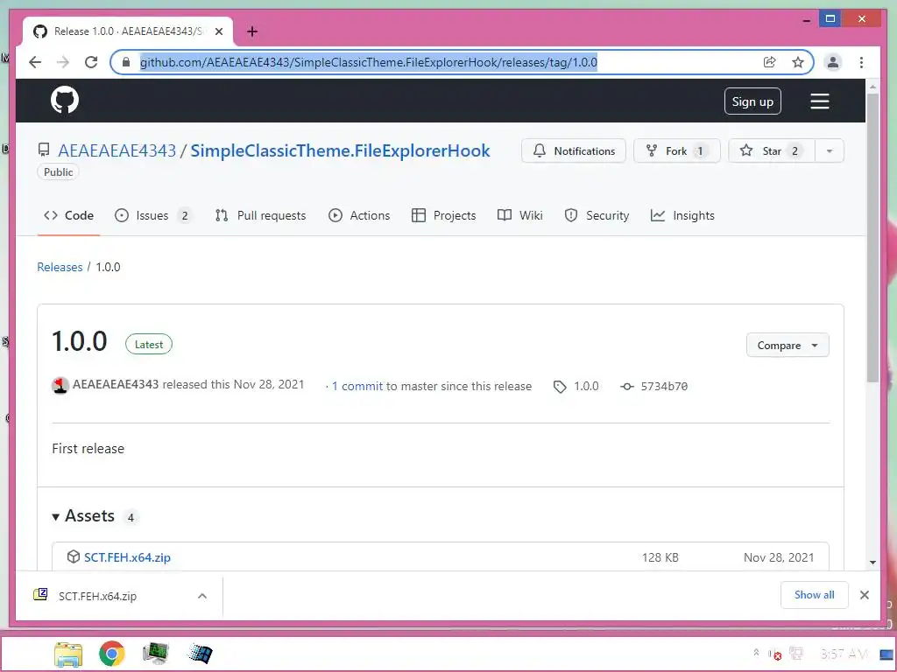Close the Release 1.0.0 browser tab
The height and width of the screenshot is (672, 897).
(219, 31)
